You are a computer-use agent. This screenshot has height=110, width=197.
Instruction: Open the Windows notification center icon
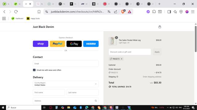193,108
